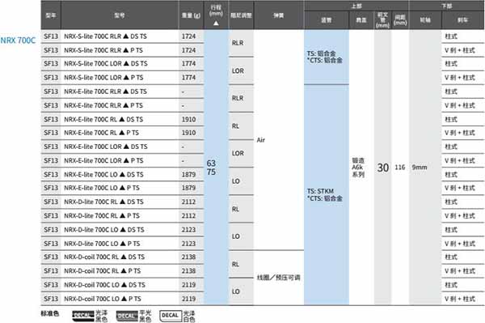This screenshot has height=323, width=485.
Task: Select the 下部 header group
Action: coord(446,6)
